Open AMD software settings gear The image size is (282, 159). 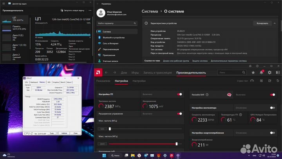click(269, 73)
